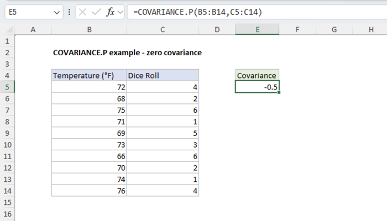Select temperature cell with value 70
The height and width of the screenshot is (221, 387).
89,168
